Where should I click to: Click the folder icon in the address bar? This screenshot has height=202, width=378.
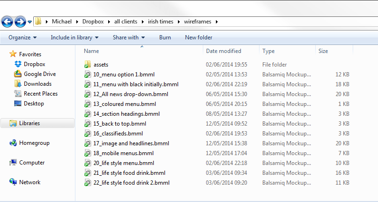[38, 22]
